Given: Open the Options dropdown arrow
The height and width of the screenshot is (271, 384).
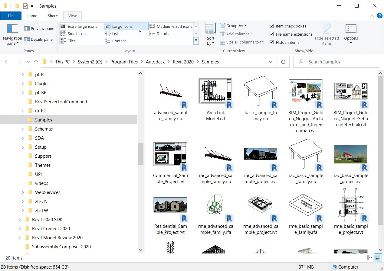Looking at the screenshot, I should tap(351, 43).
